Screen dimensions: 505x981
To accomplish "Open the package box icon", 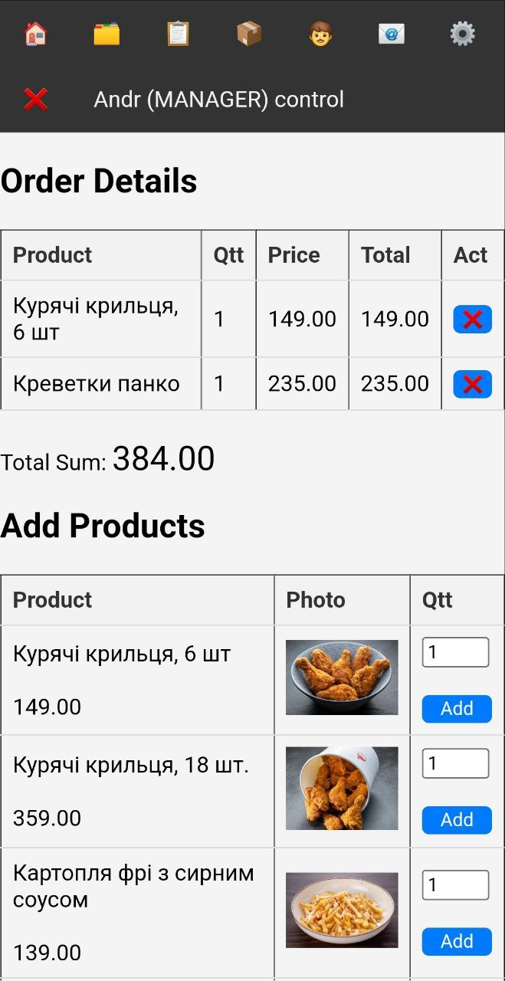I will (x=249, y=34).
